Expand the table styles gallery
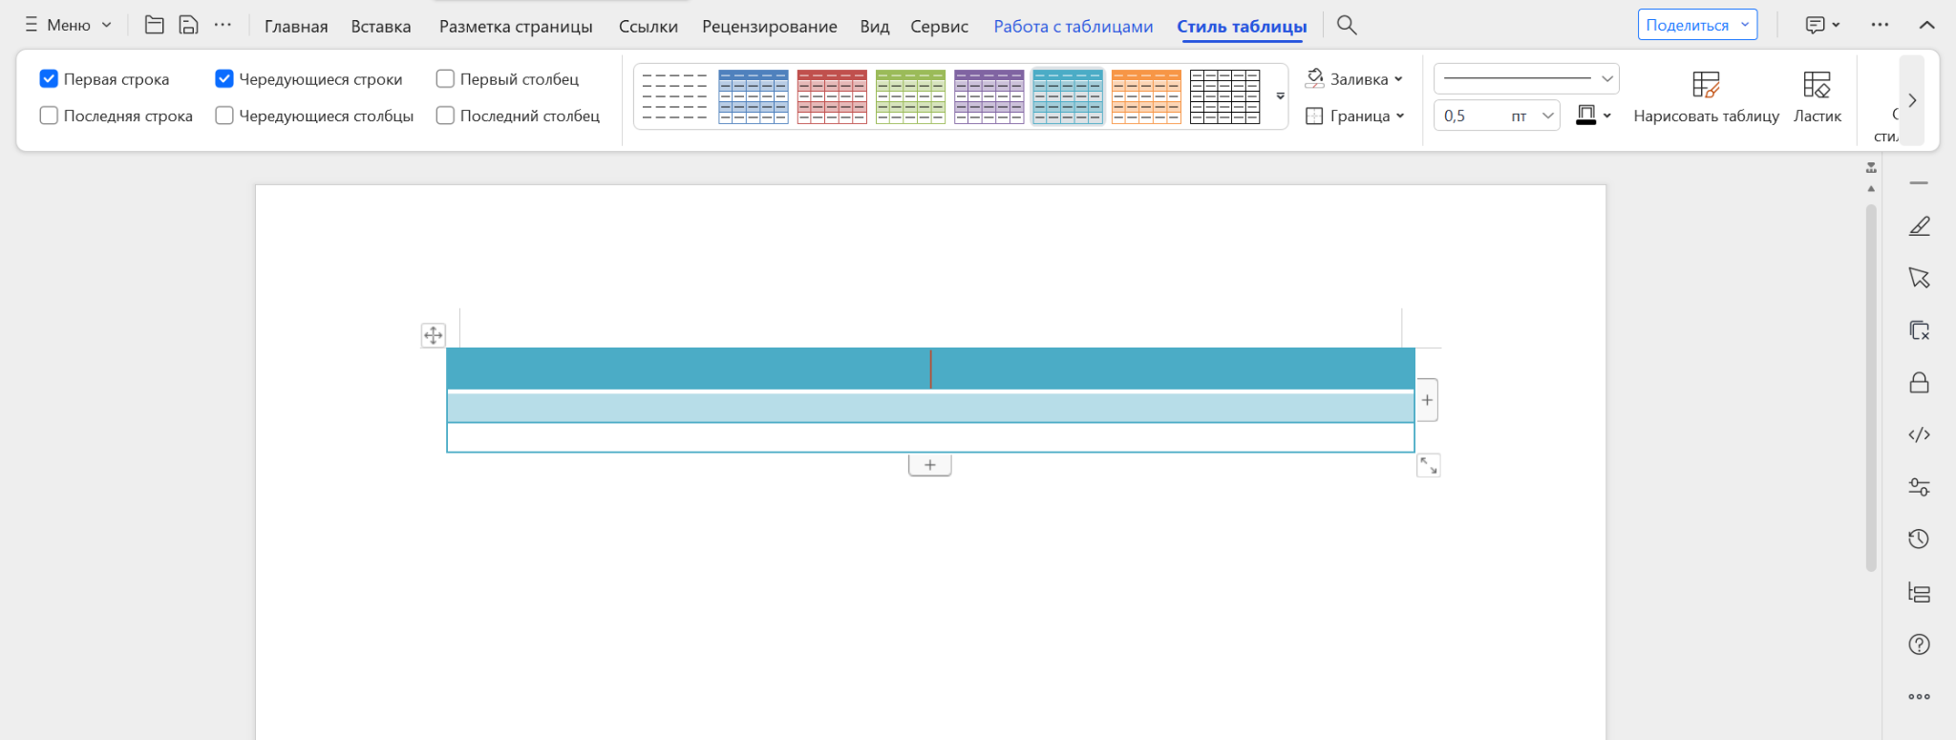The height and width of the screenshot is (740, 1956). 1280,96
